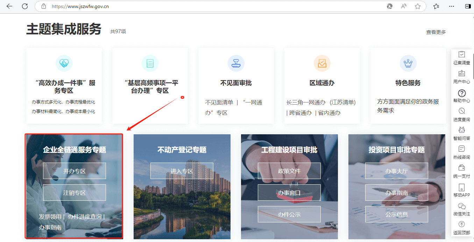This screenshot has width=474, height=242.
Task: Open the 省内通办 link
Action: pyautogui.click(x=329, y=113)
